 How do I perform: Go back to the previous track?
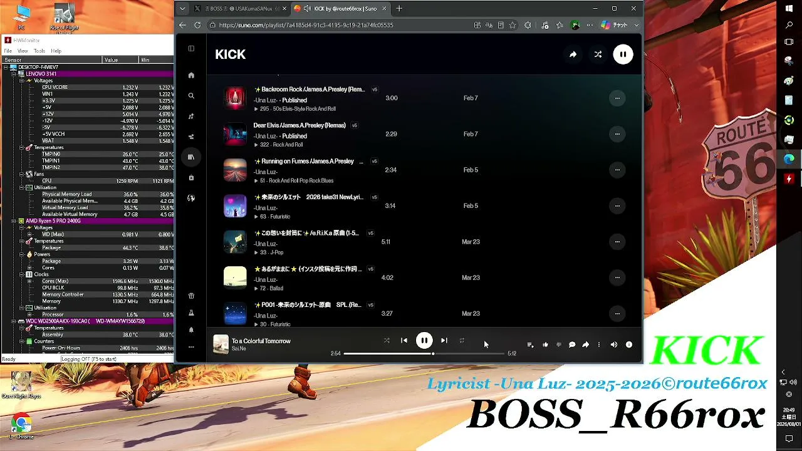coord(404,341)
